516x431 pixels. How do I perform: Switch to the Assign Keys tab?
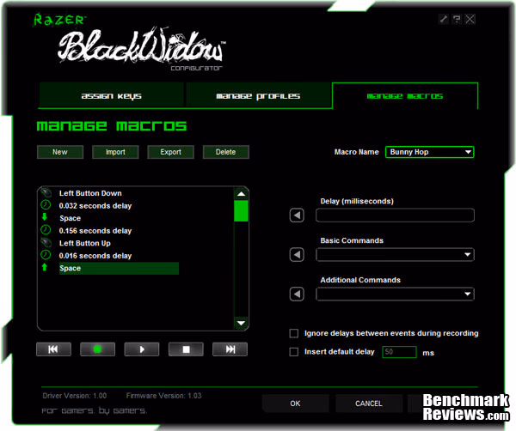click(111, 95)
